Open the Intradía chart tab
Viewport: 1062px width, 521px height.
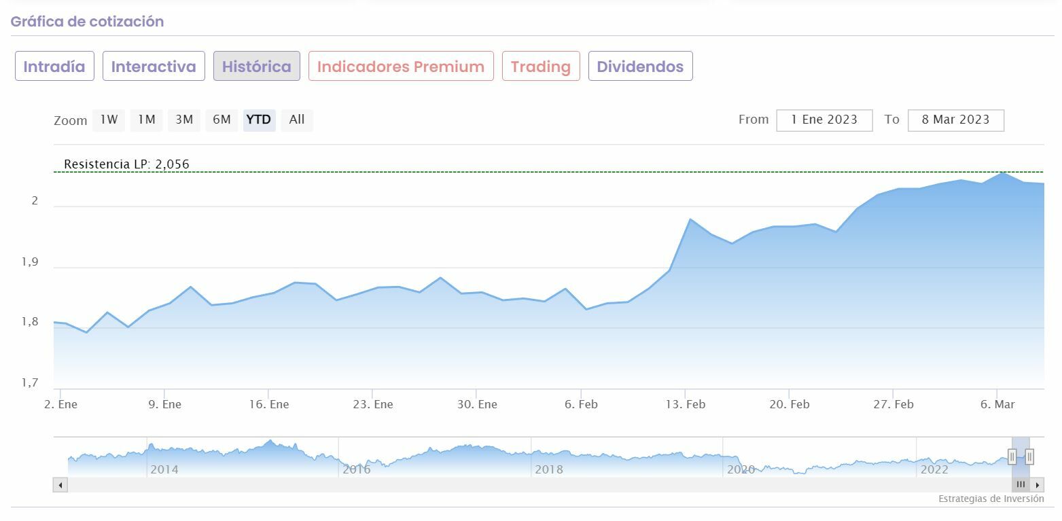[x=54, y=67]
